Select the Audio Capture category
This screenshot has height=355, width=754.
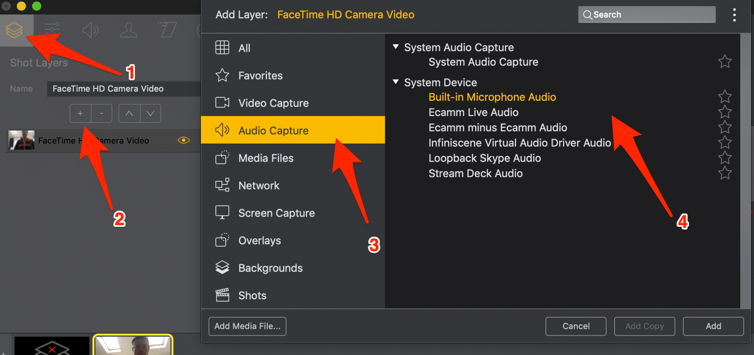293,130
